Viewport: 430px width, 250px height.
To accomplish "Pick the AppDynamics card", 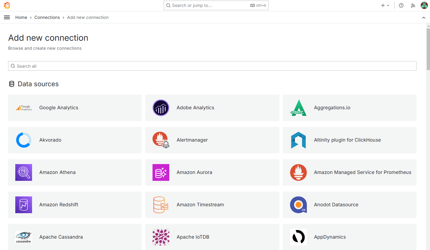I will pos(350,237).
